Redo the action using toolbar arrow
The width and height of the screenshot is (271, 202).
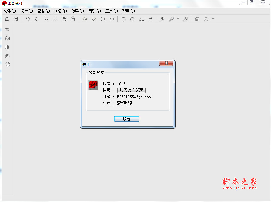[37, 19]
